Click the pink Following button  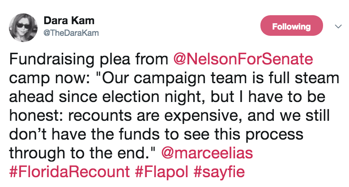[x=292, y=25]
